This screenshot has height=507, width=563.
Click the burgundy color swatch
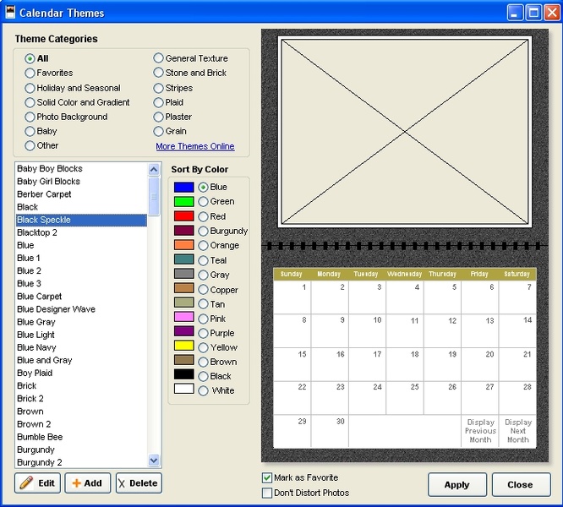183,231
